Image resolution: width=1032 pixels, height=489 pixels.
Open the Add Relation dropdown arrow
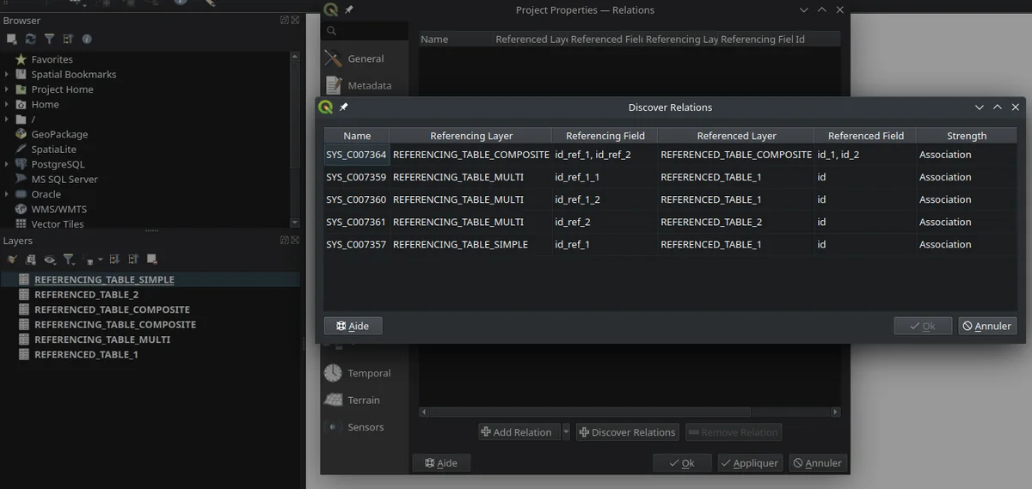pos(566,432)
